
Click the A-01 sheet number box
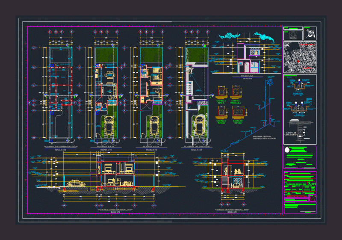(x=312, y=184)
